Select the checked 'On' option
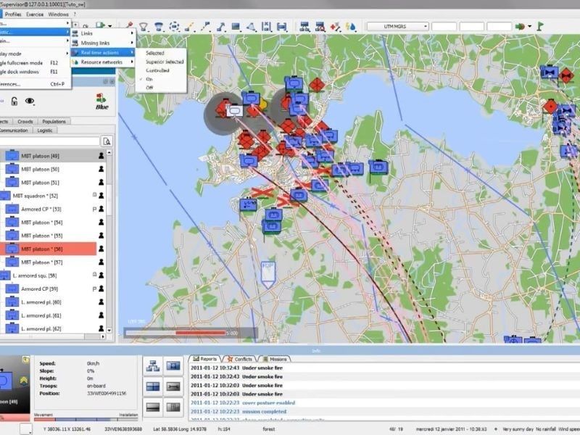Image resolution: width=580 pixels, height=435 pixels. tap(150, 79)
